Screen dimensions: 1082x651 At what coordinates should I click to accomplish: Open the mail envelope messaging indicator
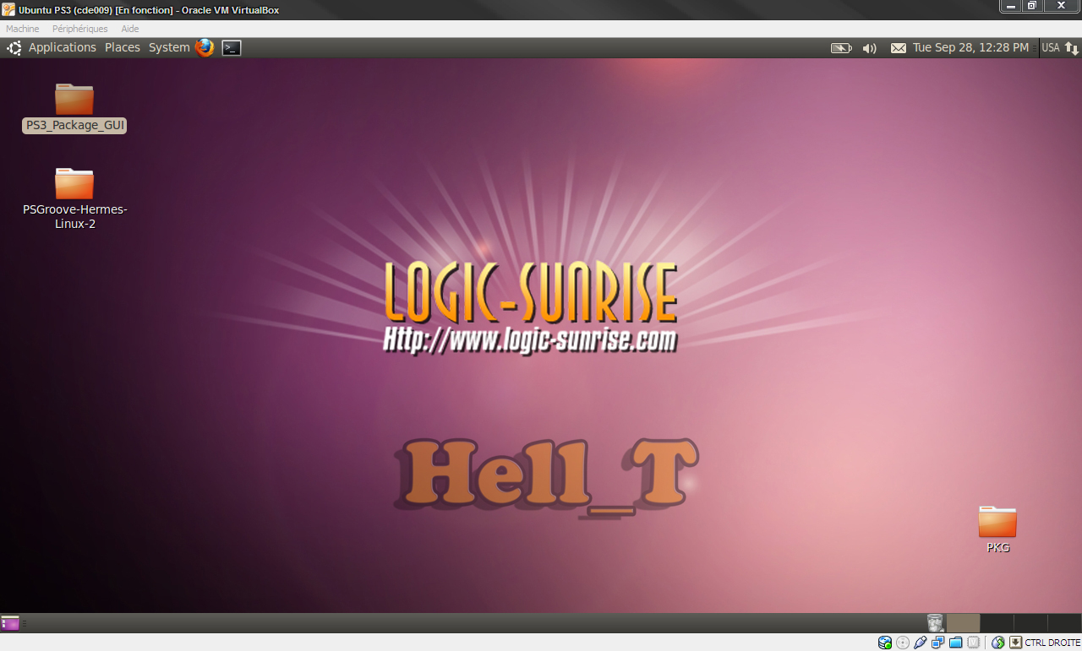pos(899,48)
